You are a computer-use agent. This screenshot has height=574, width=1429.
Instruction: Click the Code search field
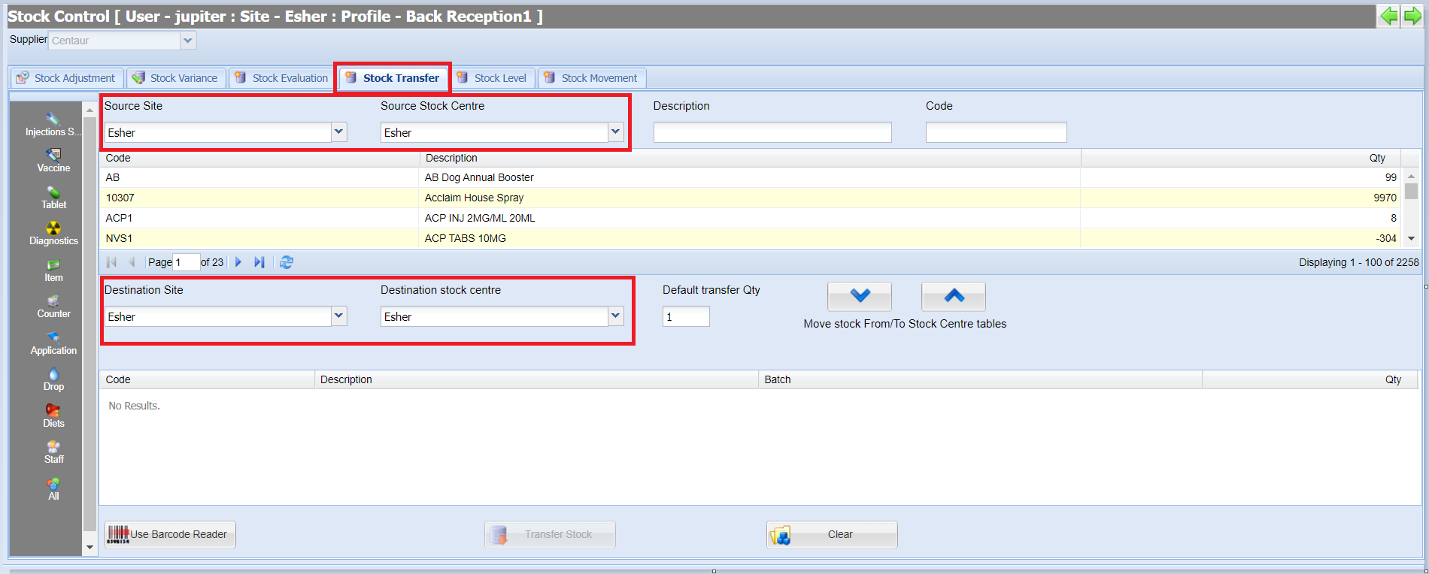tap(996, 132)
